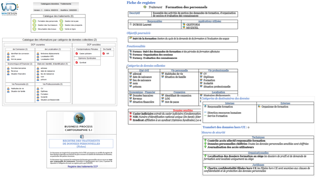Image resolution: width=316 pixels, height=177 pixels.
Task: Click the green arrow beside Contrôle accès sélectif
Action: pyautogui.click(x=205, y=140)
